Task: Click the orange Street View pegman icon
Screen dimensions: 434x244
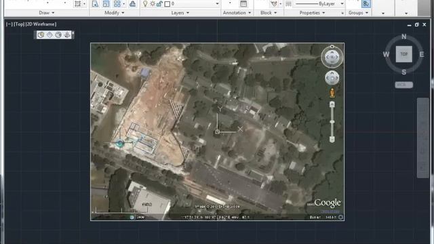Action: 332,93
